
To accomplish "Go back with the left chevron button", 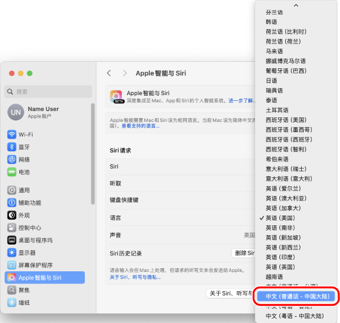I will (x=109, y=73).
